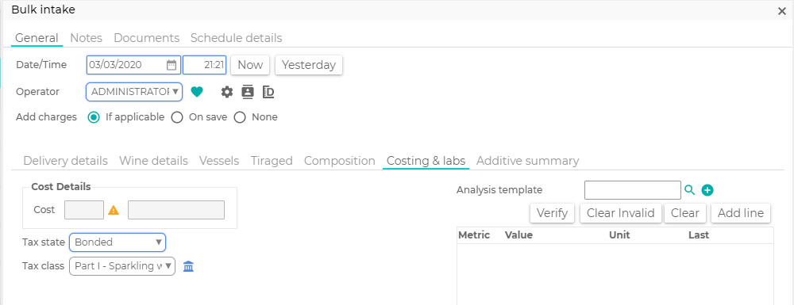Select the 'If applicable' charges option

point(94,117)
